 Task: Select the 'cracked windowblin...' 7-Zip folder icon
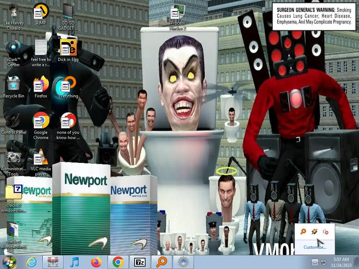[14, 199]
